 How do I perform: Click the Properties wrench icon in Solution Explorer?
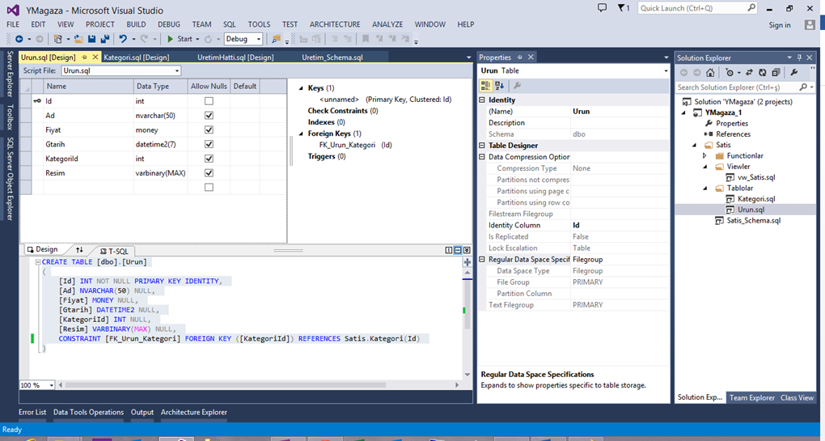coord(794,73)
